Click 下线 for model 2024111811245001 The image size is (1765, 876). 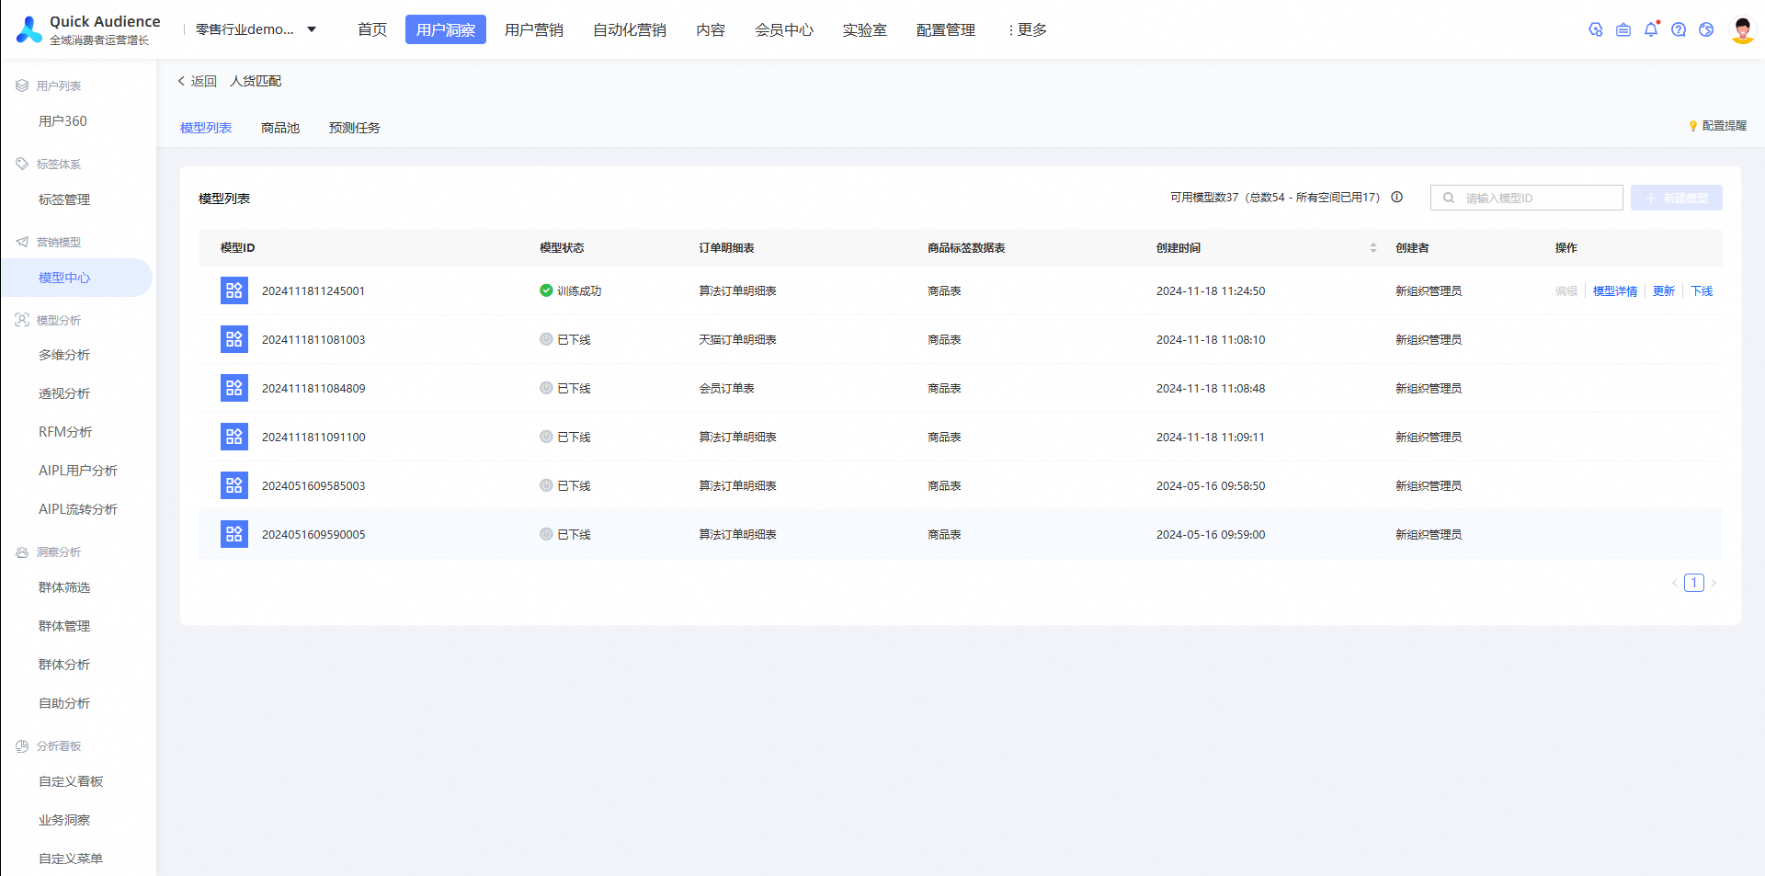[1702, 290]
